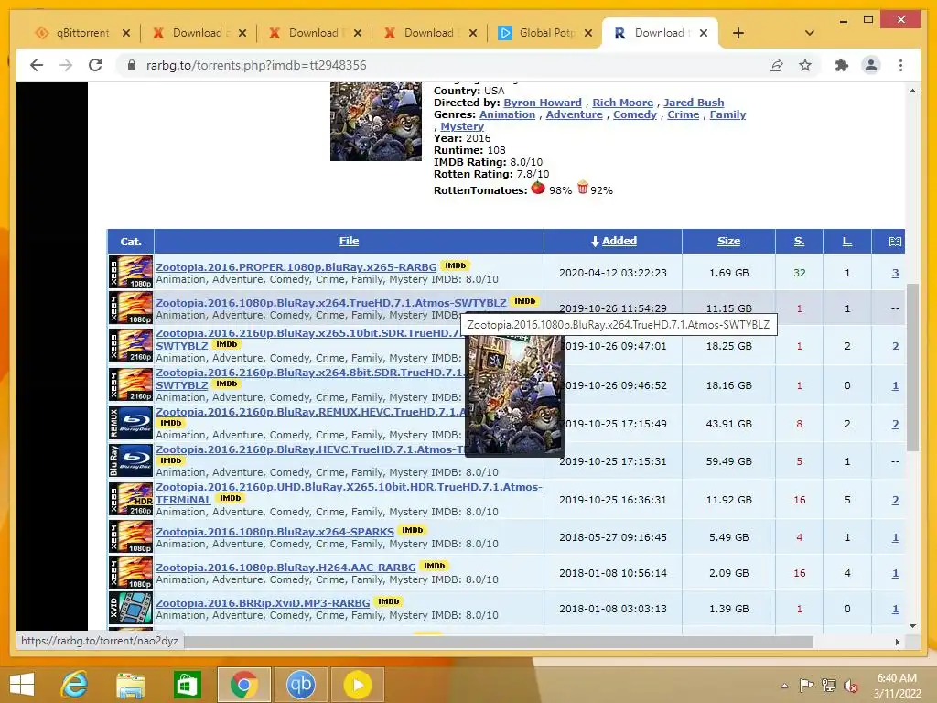Close the qBittorrent tab
This screenshot has height=703, width=937.
(126, 33)
